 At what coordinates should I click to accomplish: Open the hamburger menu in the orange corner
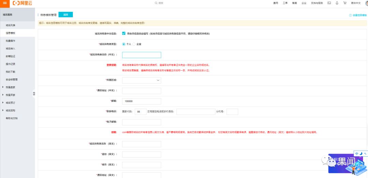click(5, 3)
